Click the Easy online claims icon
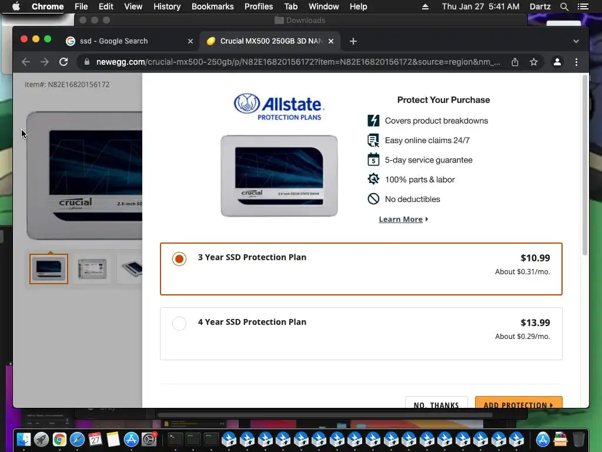 (x=373, y=140)
